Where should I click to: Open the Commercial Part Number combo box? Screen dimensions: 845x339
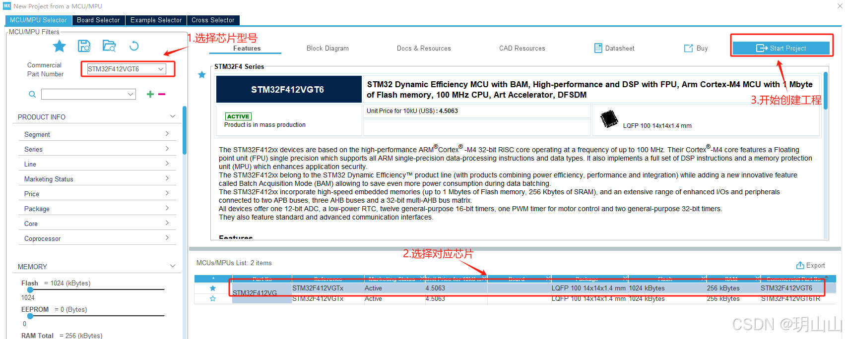coord(126,69)
